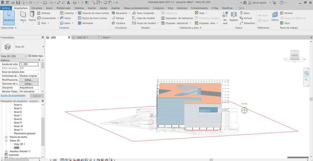
Task: Click the ViewCube FRONTAL face
Action: point(295,55)
